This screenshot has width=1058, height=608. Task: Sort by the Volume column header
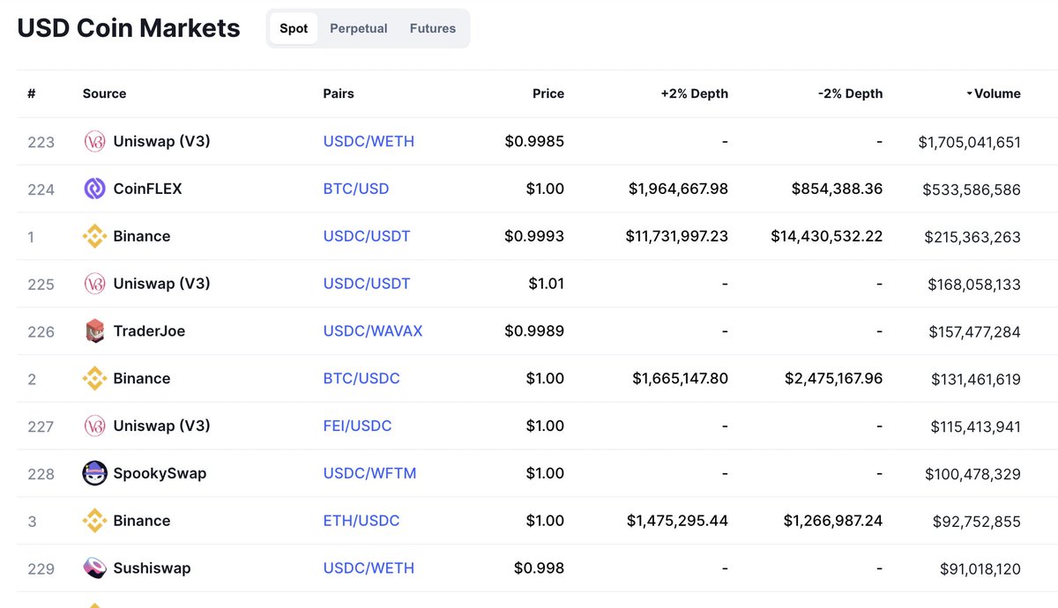click(994, 93)
